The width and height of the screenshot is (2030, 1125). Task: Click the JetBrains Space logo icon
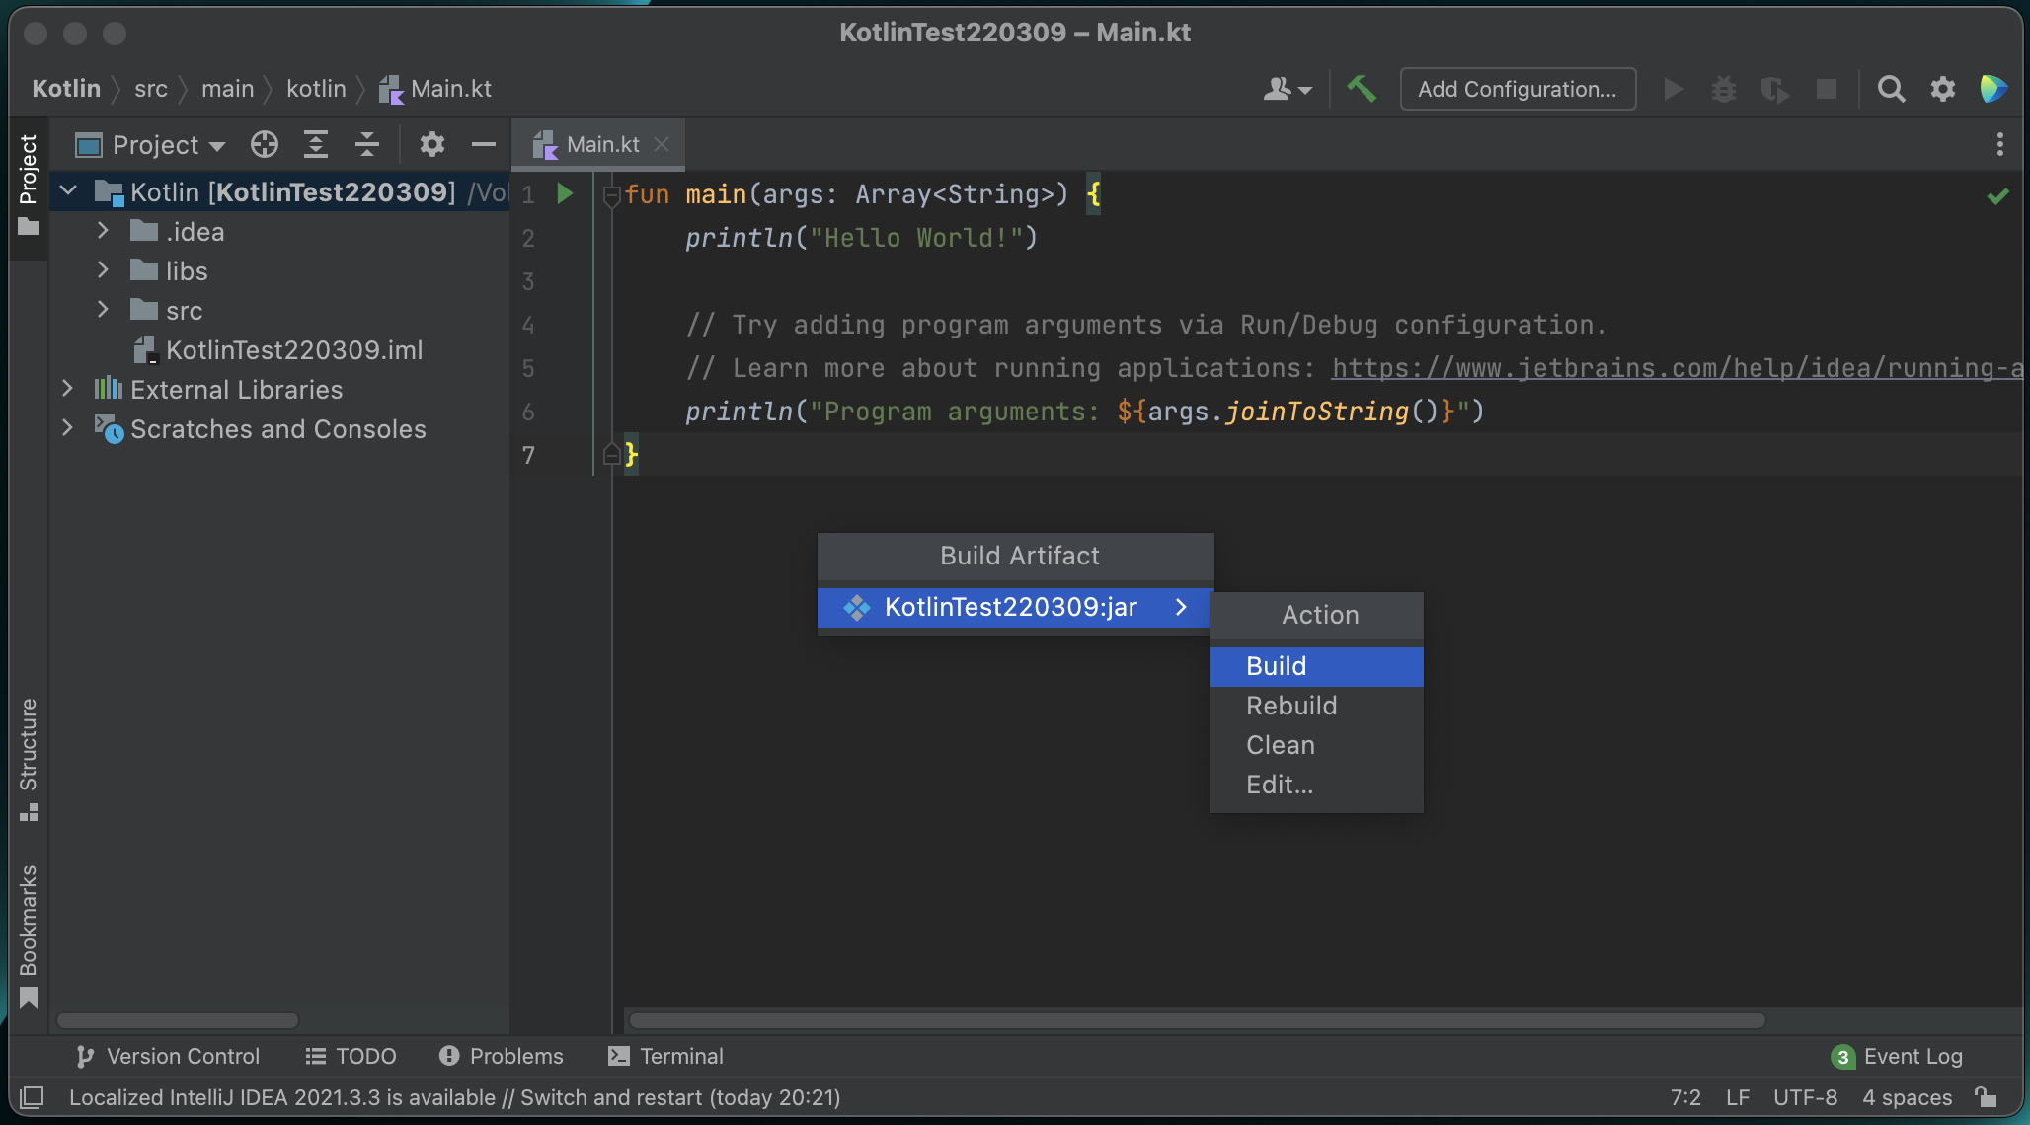pyautogui.click(x=1993, y=89)
